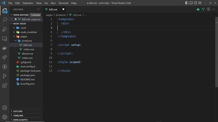
Task: Open the Search view
Action: [x=4, y=20]
